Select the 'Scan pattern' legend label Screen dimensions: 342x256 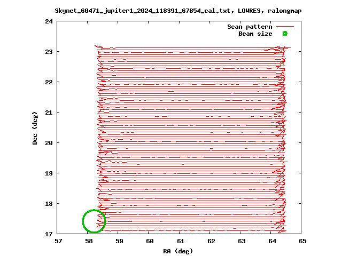(x=250, y=27)
